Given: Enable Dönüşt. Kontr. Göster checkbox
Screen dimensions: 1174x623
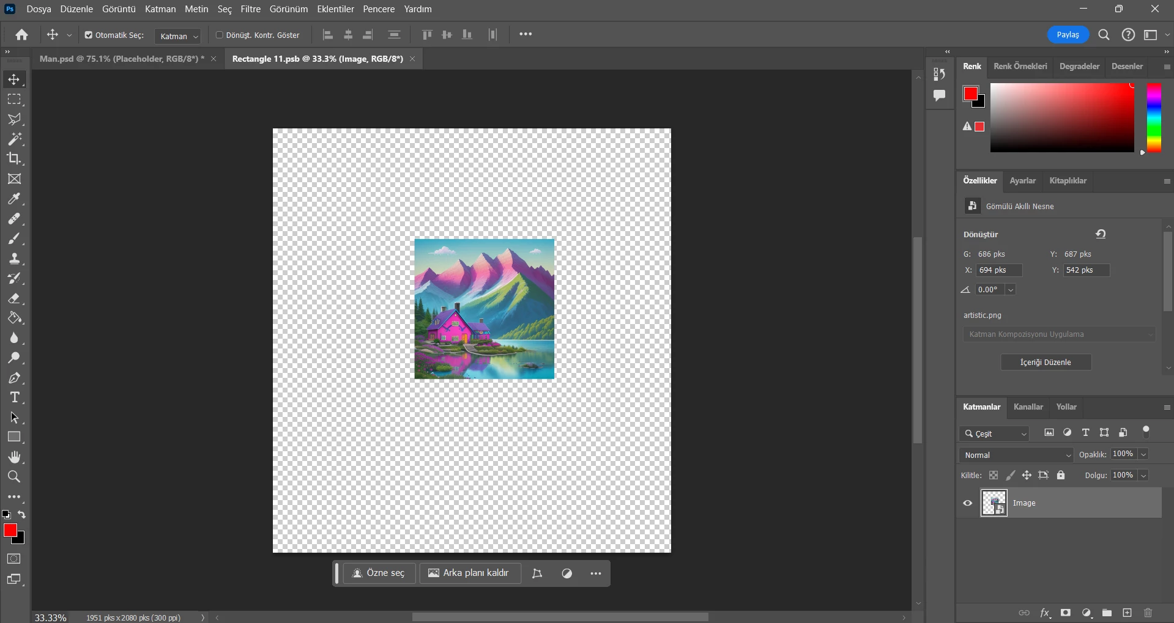Looking at the screenshot, I should (x=219, y=35).
